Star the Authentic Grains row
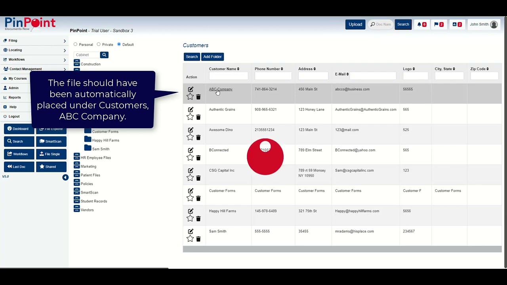Image resolution: width=507 pixels, height=285 pixels. click(x=190, y=117)
